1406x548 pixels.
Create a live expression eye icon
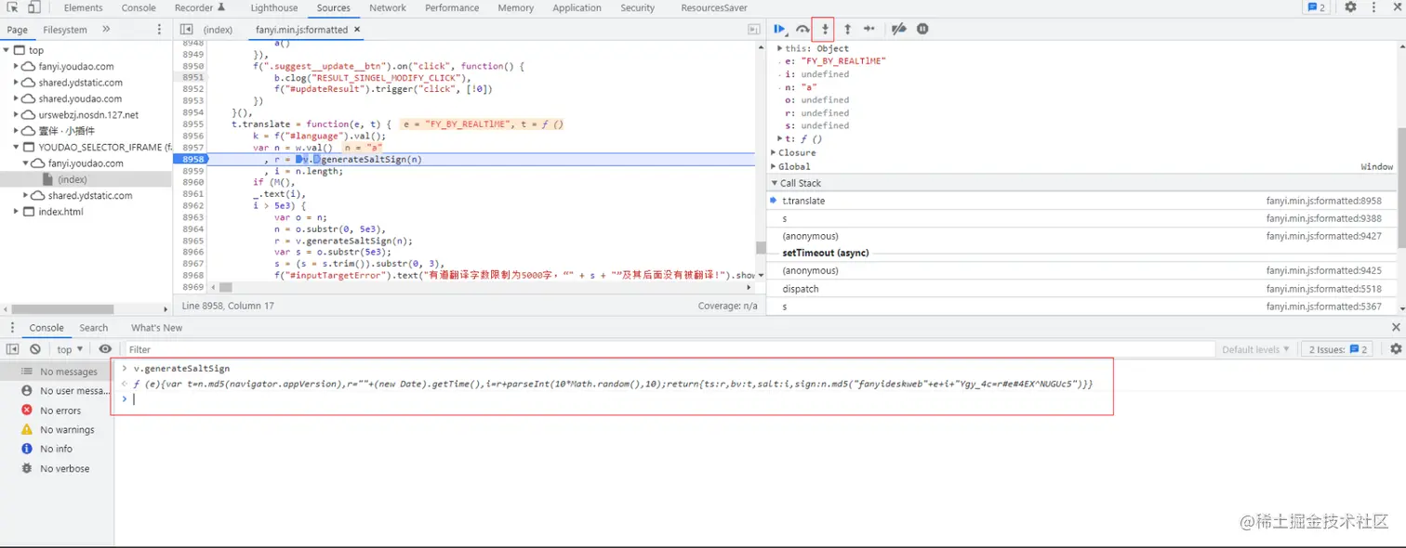click(x=105, y=349)
